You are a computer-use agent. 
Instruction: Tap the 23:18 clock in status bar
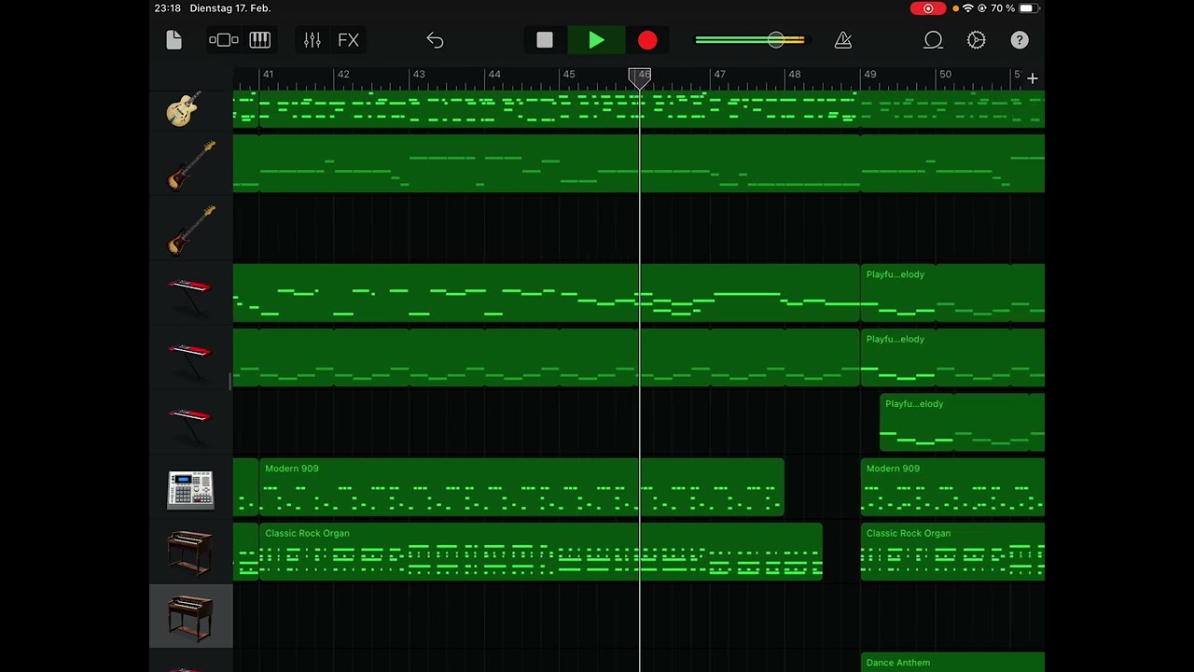[x=168, y=8]
